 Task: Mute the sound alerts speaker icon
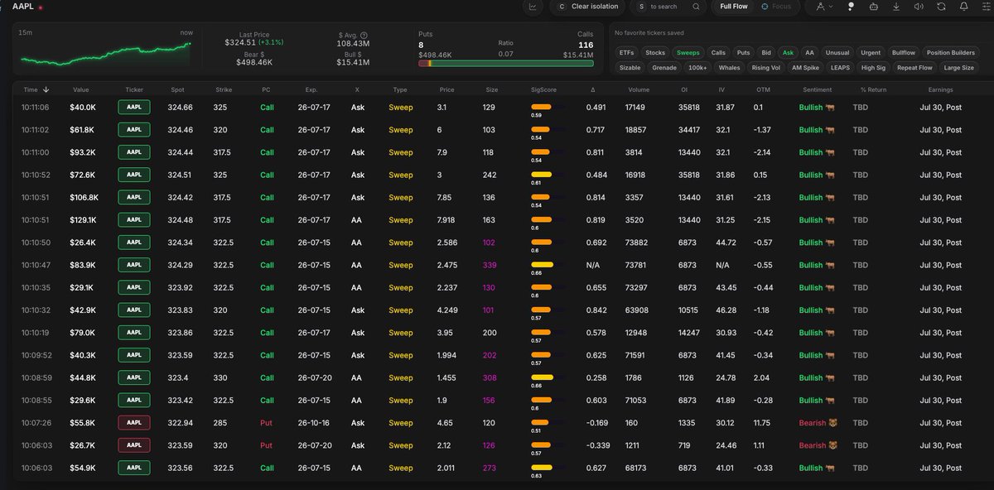pos(919,7)
